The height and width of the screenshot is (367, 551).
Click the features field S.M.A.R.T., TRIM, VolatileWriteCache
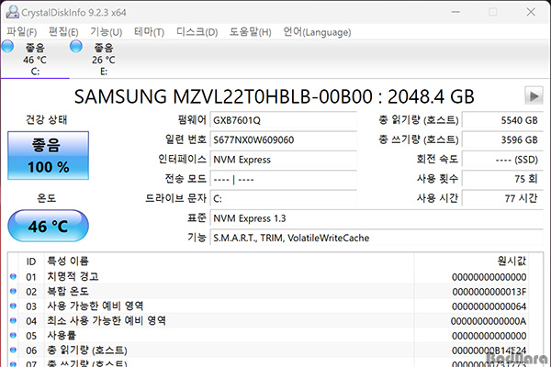(377, 239)
